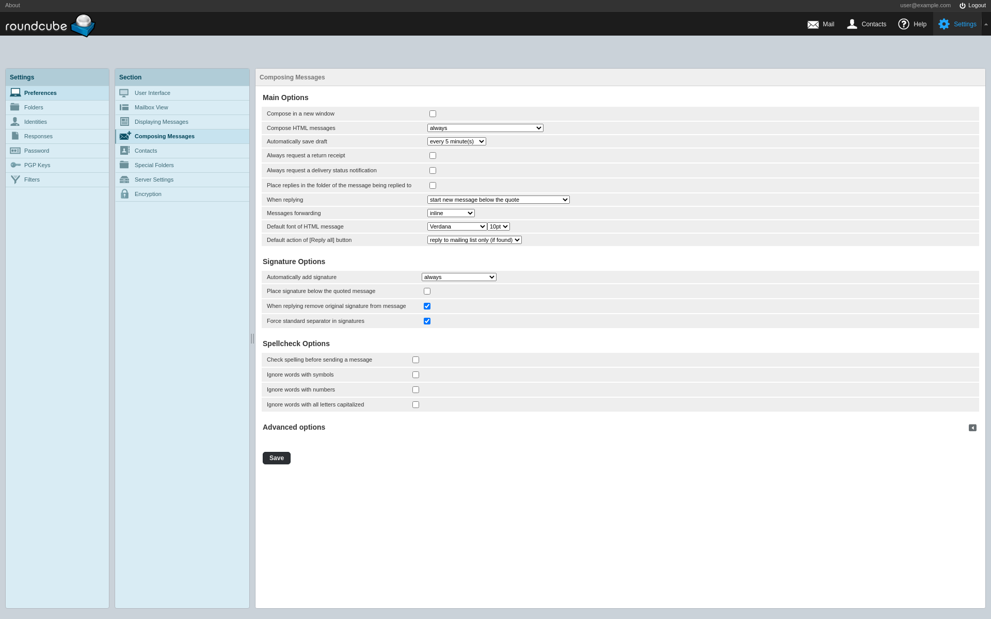The height and width of the screenshot is (619, 991).
Task: Click the small arrow right of Settings tab
Action: [986, 24]
